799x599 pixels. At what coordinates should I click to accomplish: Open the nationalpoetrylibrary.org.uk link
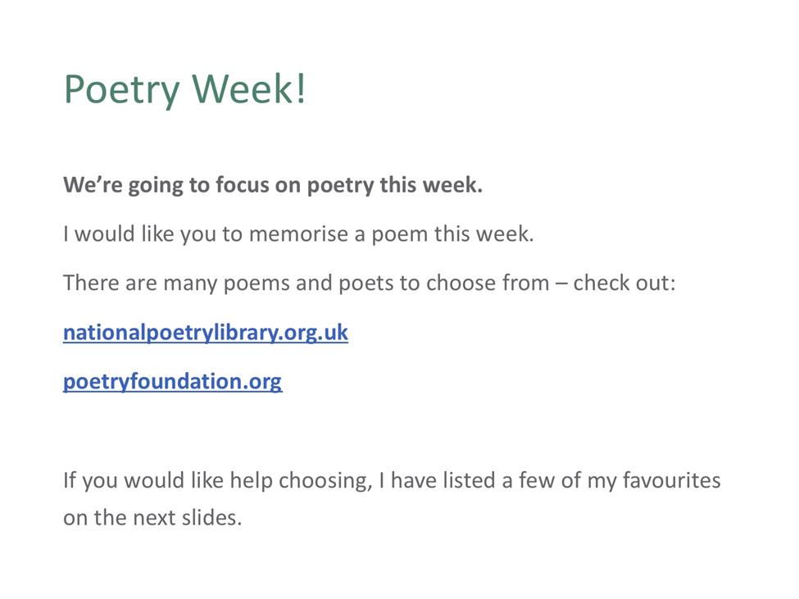click(206, 333)
